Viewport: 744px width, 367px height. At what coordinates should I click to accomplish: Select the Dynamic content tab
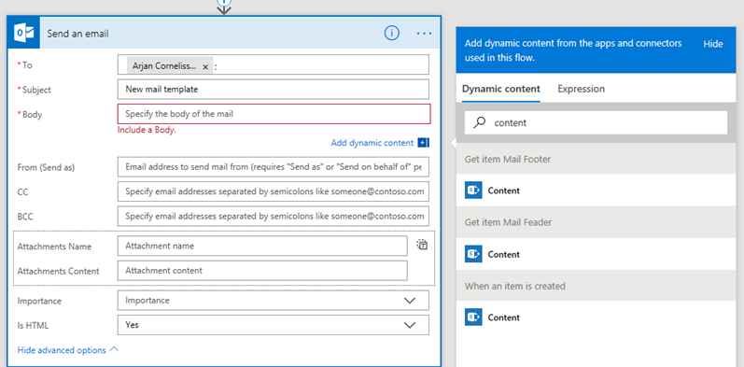coord(500,89)
